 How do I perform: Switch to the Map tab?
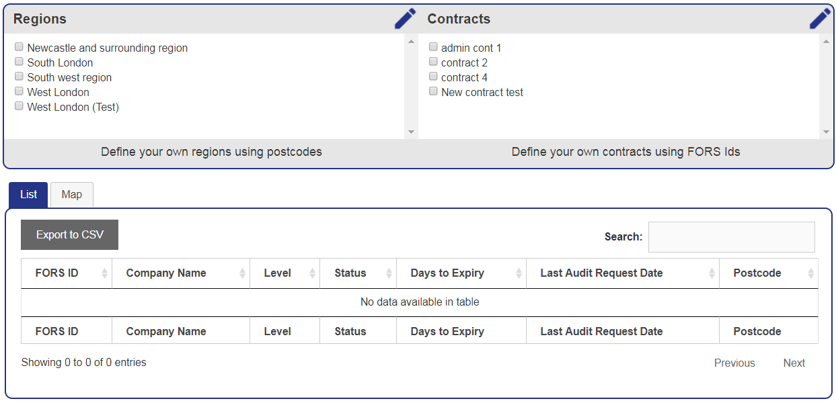[71, 195]
